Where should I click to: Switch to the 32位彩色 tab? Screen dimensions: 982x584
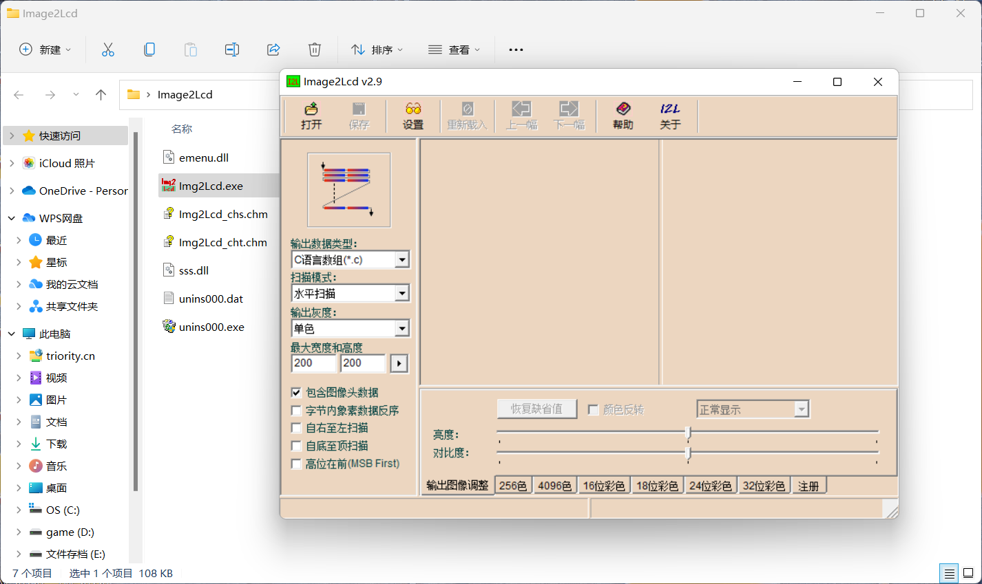764,486
